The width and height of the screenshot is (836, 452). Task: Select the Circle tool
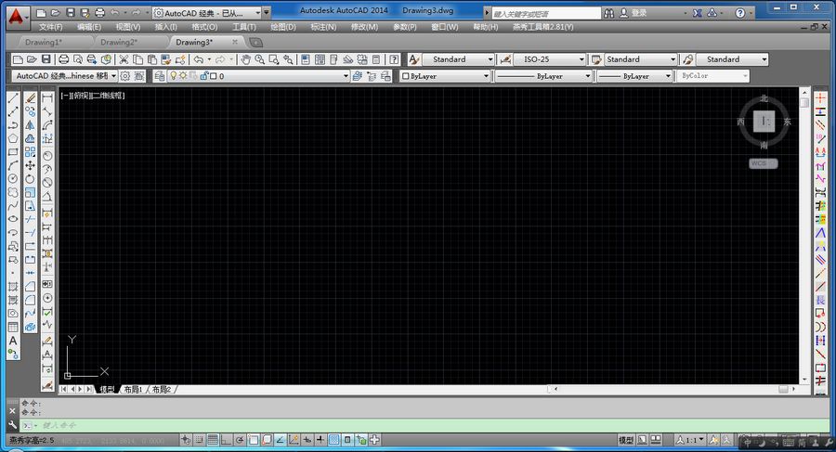coord(13,178)
